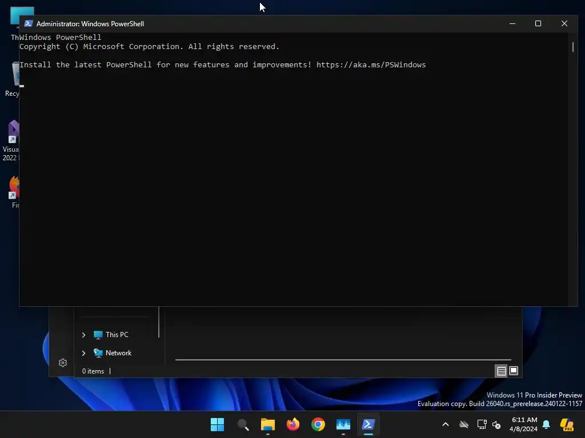This screenshot has width=585, height=438.
Task: Open the resource monitor app in the taskbar
Action: [343, 424]
